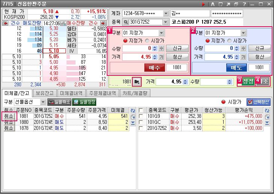Click the blue 매도 sell button
Screen dimensions: 274x194
(x=236, y=68)
